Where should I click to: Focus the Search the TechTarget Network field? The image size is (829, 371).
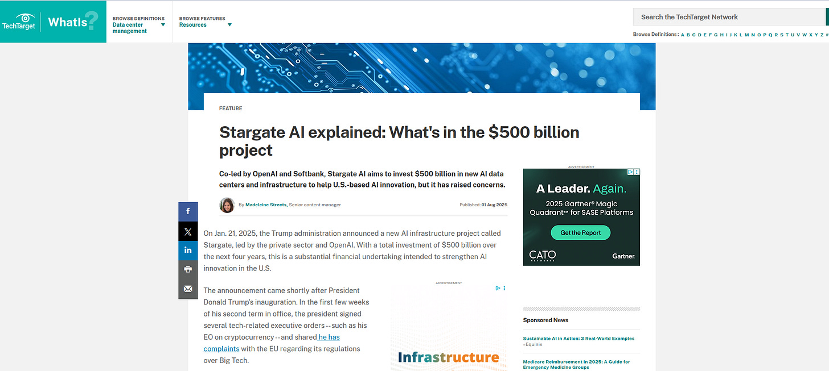tap(729, 17)
